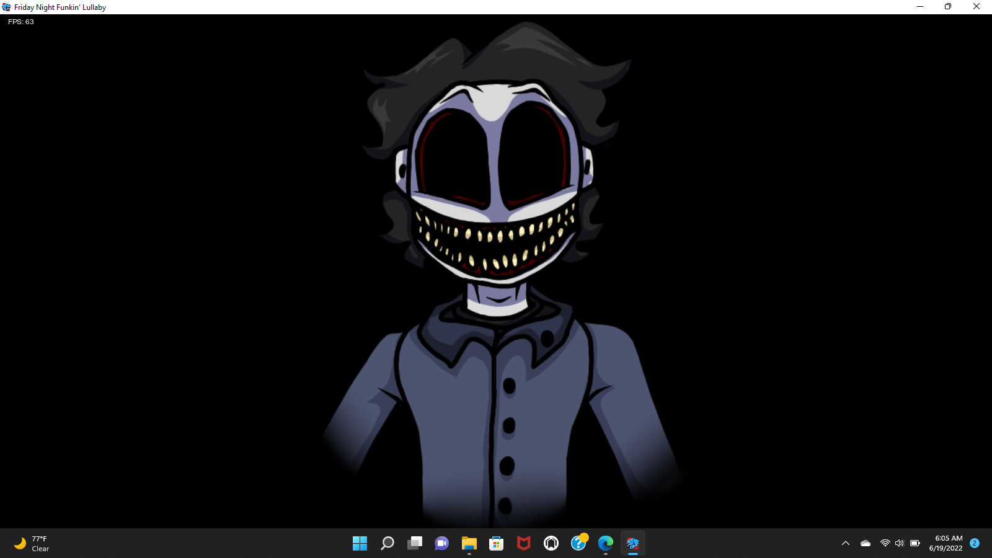Viewport: 992px width, 558px height.
Task: Open File Explorer
Action: click(468, 544)
